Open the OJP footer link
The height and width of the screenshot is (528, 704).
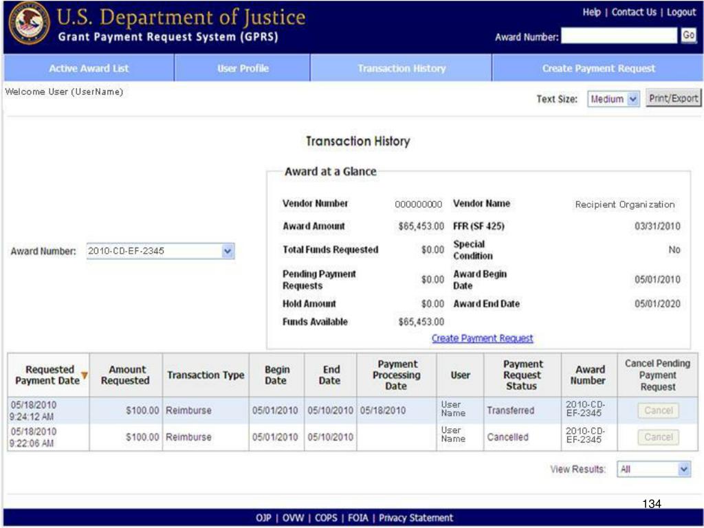[x=263, y=518]
